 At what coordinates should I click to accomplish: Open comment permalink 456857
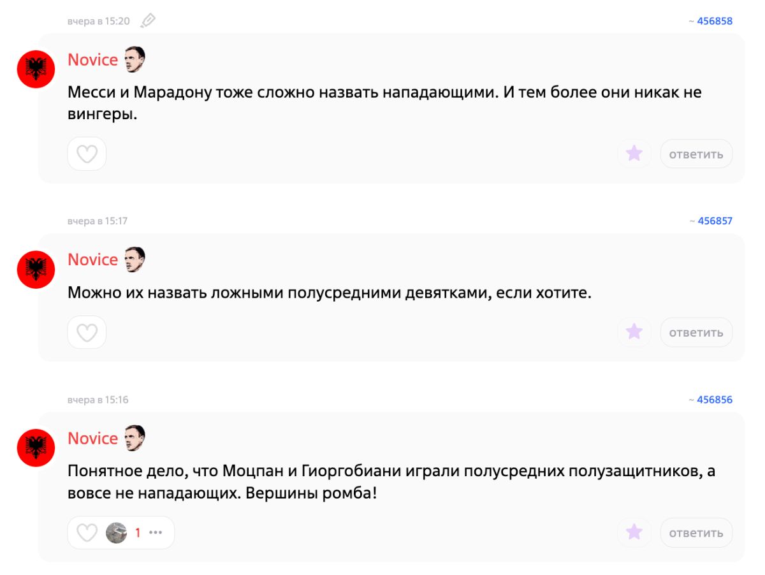click(x=714, y=221)
